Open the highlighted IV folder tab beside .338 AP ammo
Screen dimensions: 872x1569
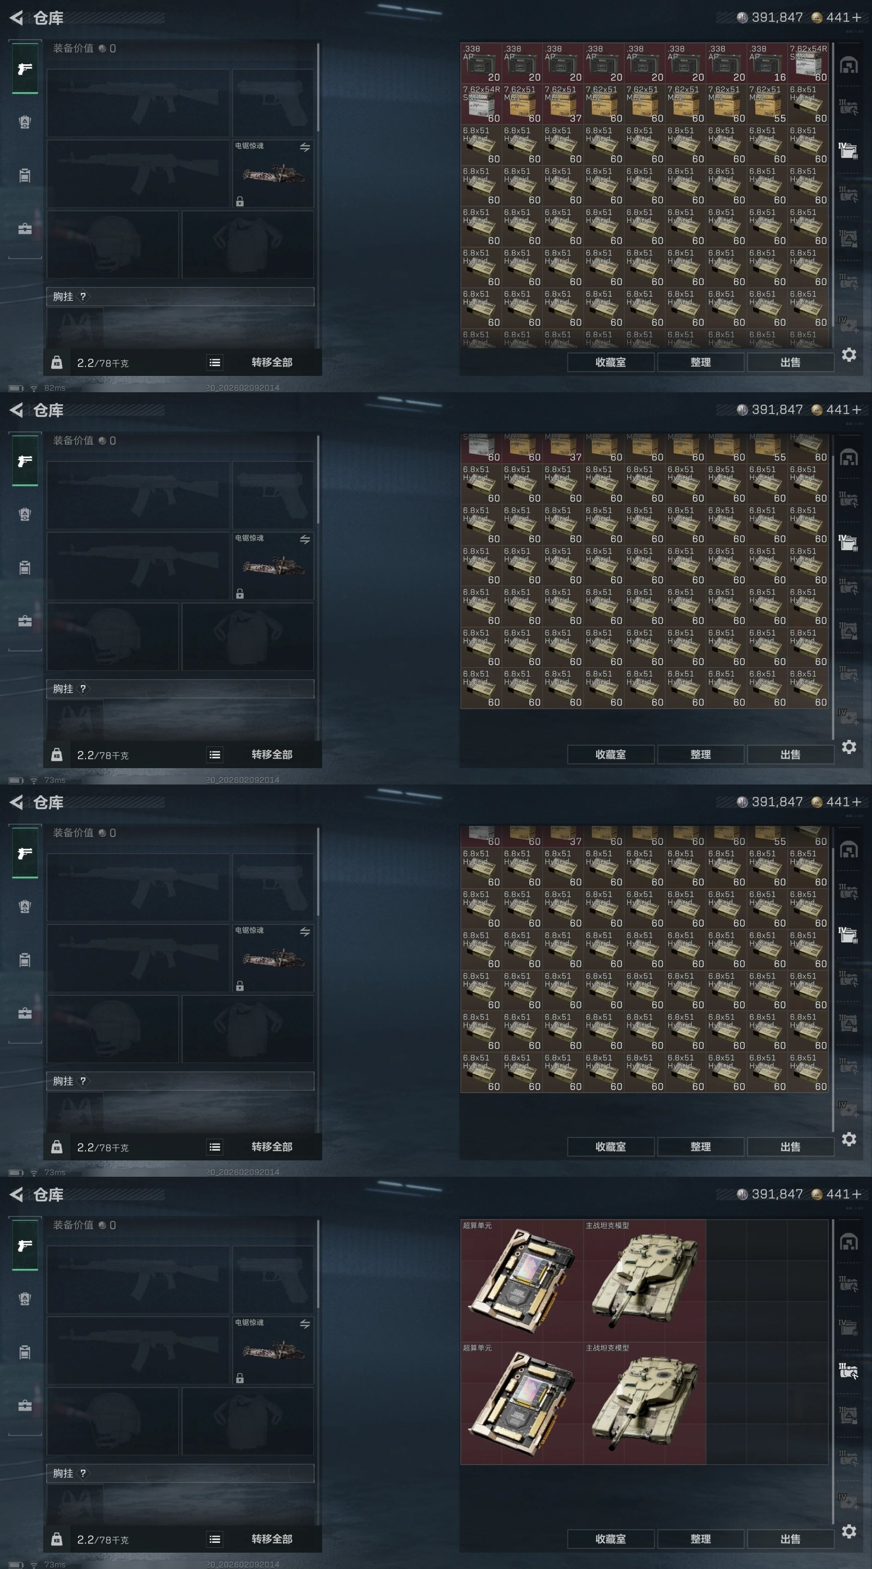tap(848, 149)
